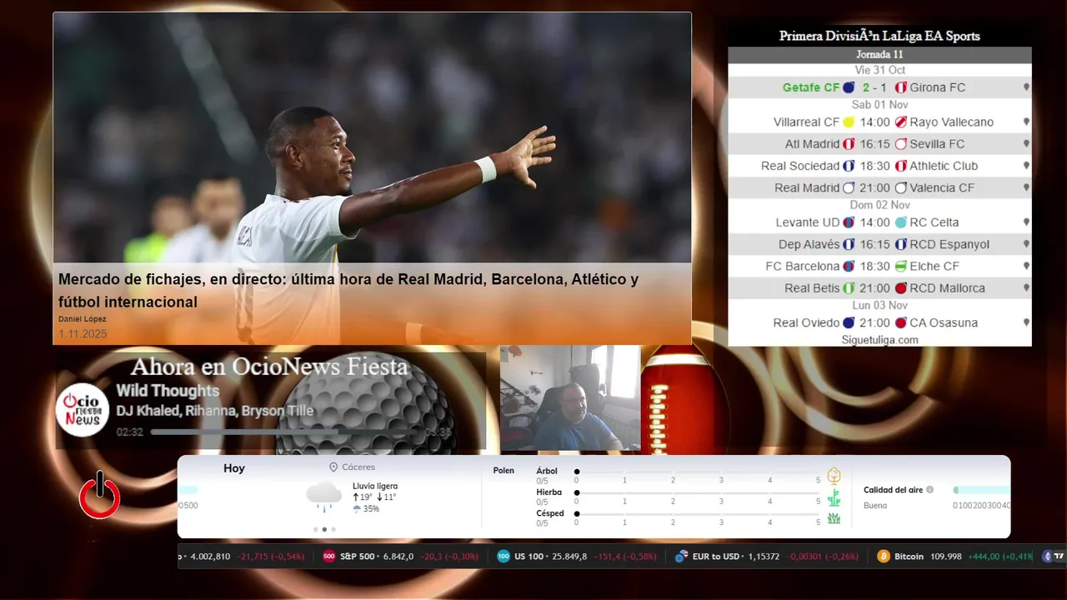1067x600 pixels.
Task: Click the info icon next to Calidad del aire
Action: click(x=929, y=490)
